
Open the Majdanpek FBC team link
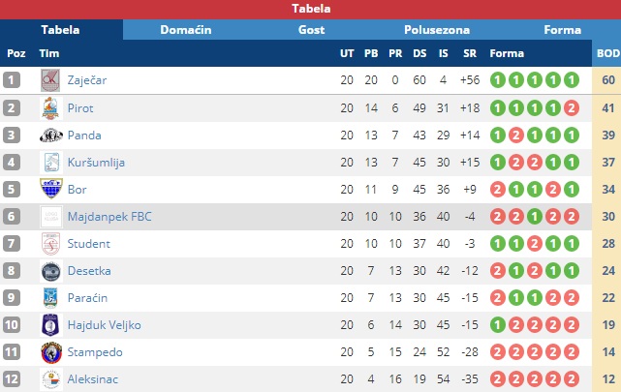(109, 217)
